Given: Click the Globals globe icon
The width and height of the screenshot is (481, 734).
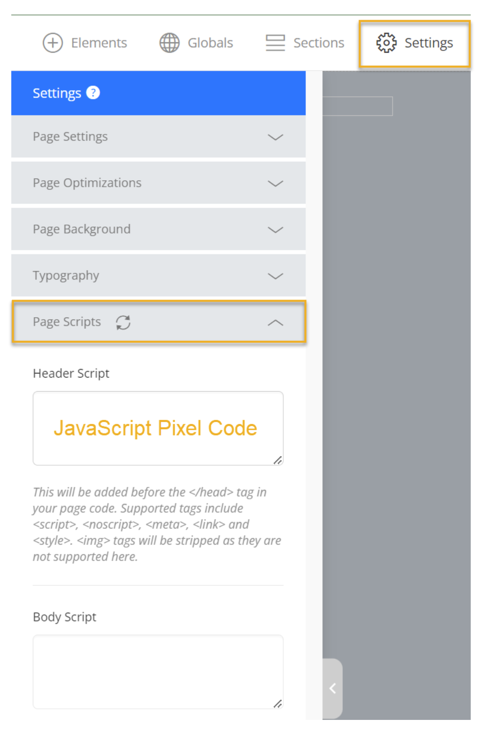Looking at the screenshot, I should coord(170,43).
